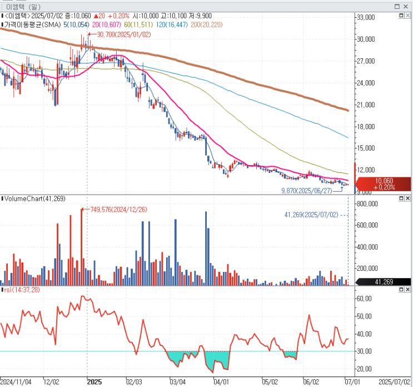Screen dimensions: 413x387
Task: Close the 이엠텍 chart window
Action: click(x=406, y=6)
